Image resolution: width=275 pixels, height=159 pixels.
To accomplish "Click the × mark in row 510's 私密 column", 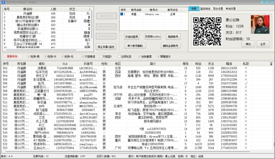I will tap(246, 98).
